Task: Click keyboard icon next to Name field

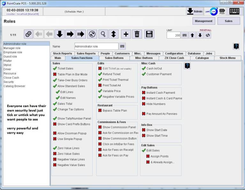Action: (x=122, y=46)
